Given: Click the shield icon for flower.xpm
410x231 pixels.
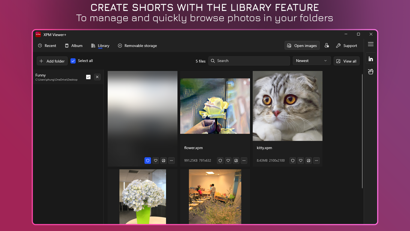Looking at the screenshot, I should pos(220,161).
